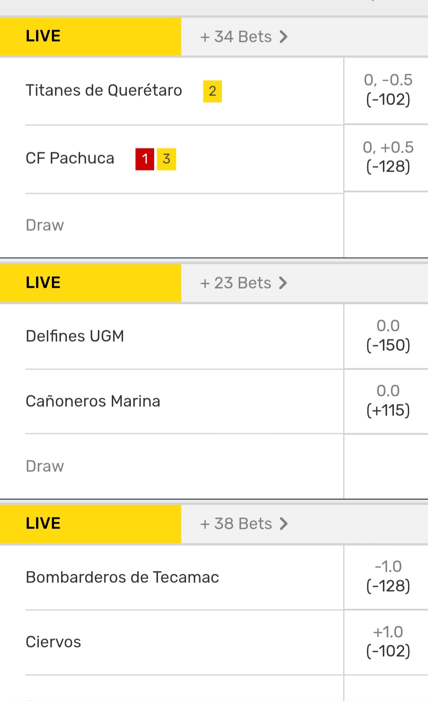Tap LIVE label above Delfines UGM
This screenshot has height=701, width=428.
(43, 283)
